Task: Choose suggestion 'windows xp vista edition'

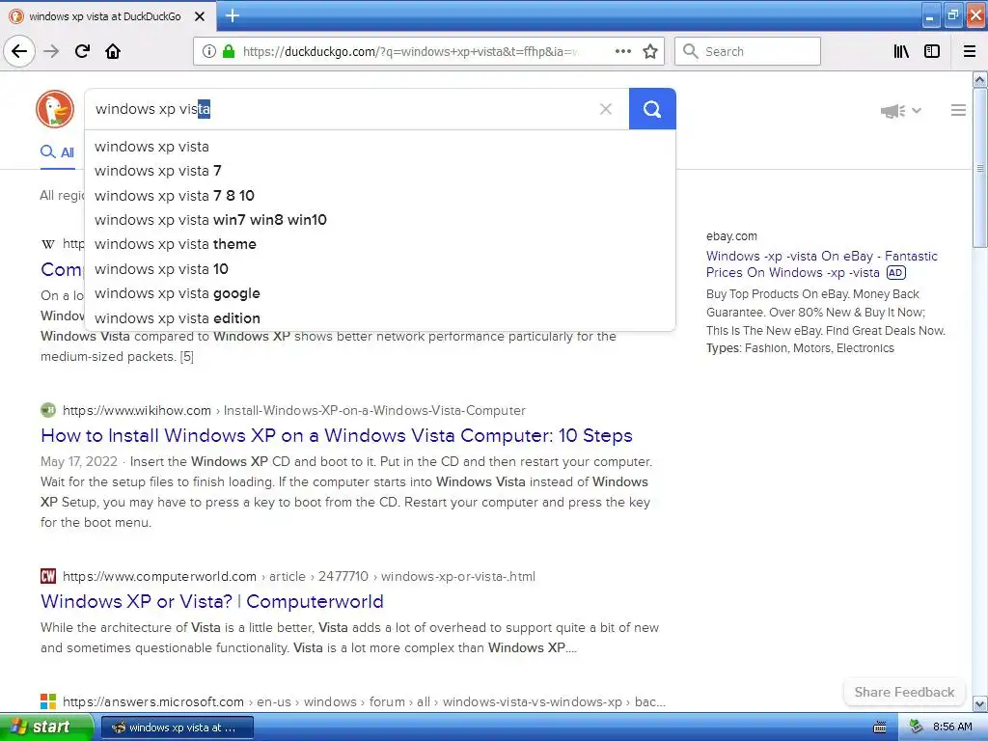Action: [380, 318]
